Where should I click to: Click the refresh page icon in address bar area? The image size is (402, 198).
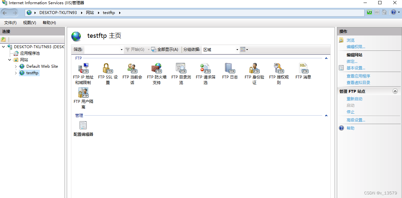pos(369,12)
